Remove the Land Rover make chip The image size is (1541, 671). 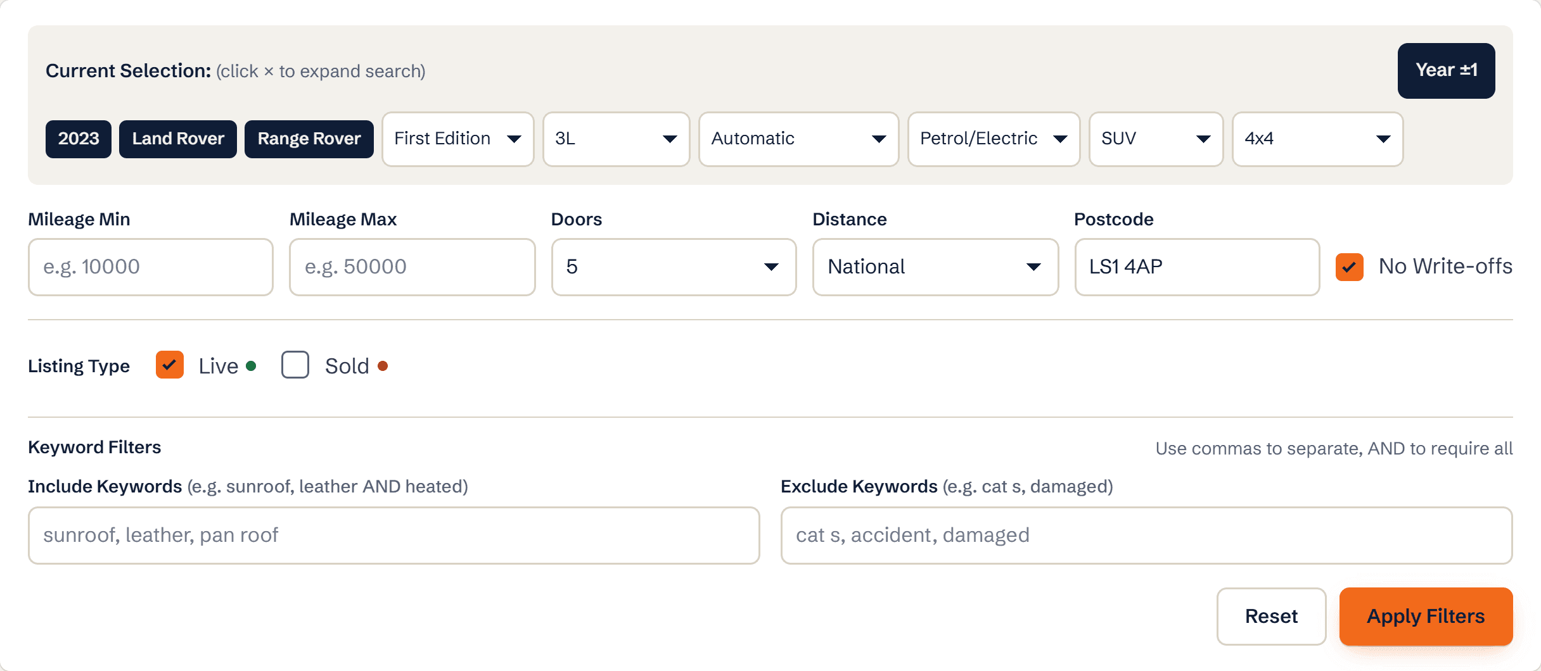(178, 139)
